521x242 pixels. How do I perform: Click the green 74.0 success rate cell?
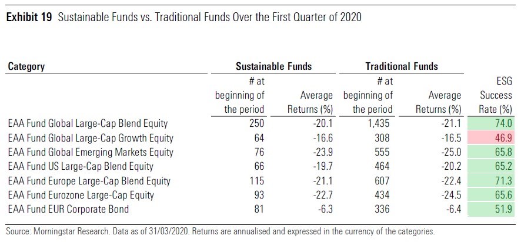(497, 124)
